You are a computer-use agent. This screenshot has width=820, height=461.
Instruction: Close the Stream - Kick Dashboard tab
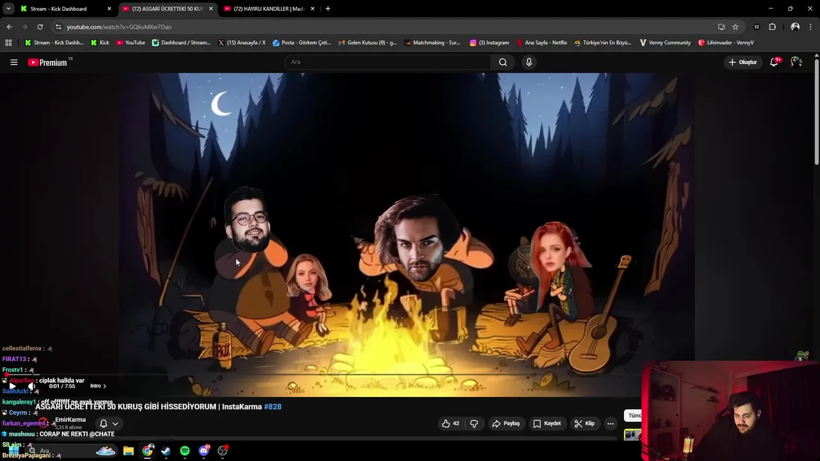point(109,9)
